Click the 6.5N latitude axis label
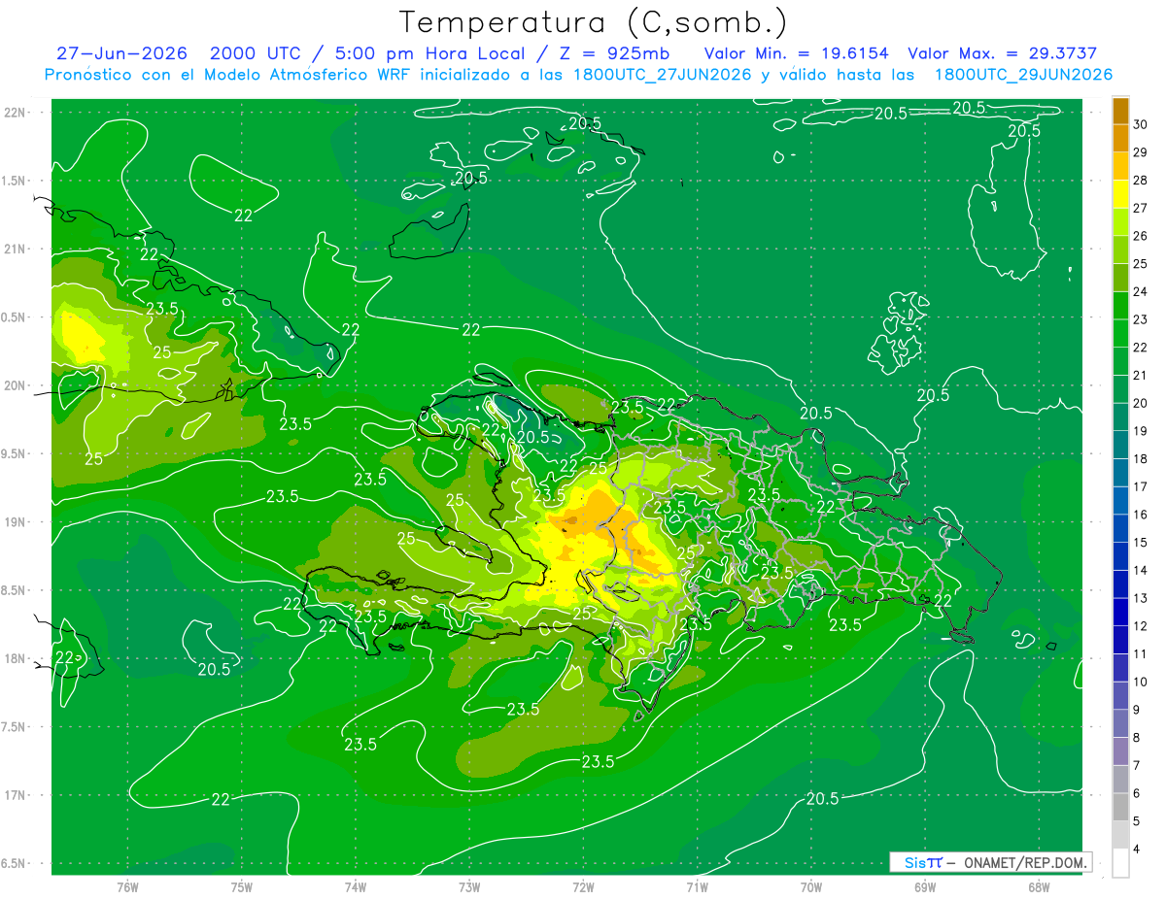Screen dimensions: 1166x900 pyautogui.click(x=15, y=863)
